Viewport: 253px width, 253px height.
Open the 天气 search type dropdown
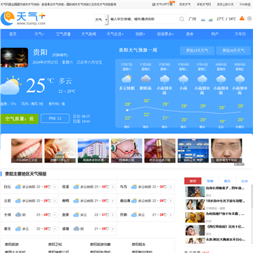101,20
